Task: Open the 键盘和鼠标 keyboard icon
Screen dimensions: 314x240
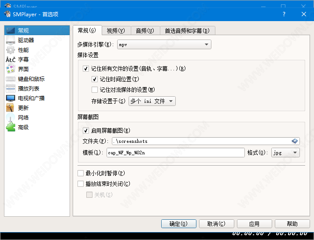Action: [x=11, y=79]
